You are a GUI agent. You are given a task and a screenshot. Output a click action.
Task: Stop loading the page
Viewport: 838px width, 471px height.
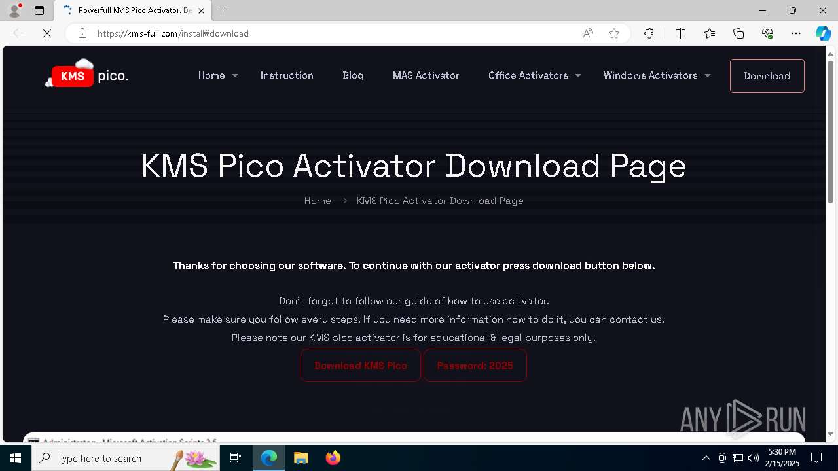47,33
